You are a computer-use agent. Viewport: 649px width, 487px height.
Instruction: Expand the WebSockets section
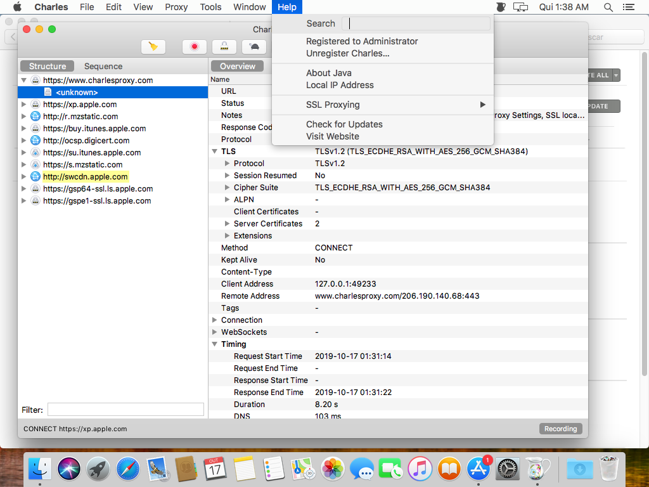click(214, 332)
